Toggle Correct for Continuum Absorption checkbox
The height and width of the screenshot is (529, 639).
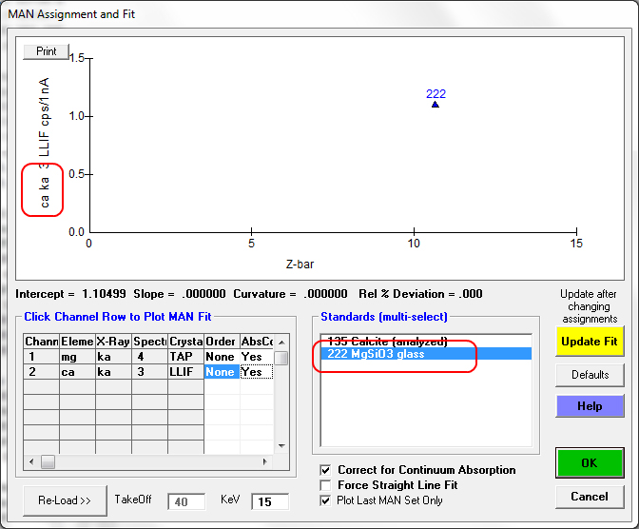click(x=326, y=470)
